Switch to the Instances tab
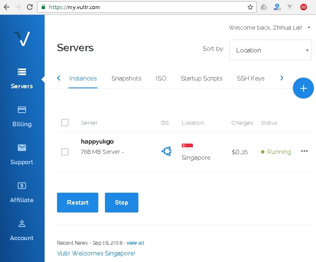The width and height of the screenshot is (316, 262). coord(83,78)
